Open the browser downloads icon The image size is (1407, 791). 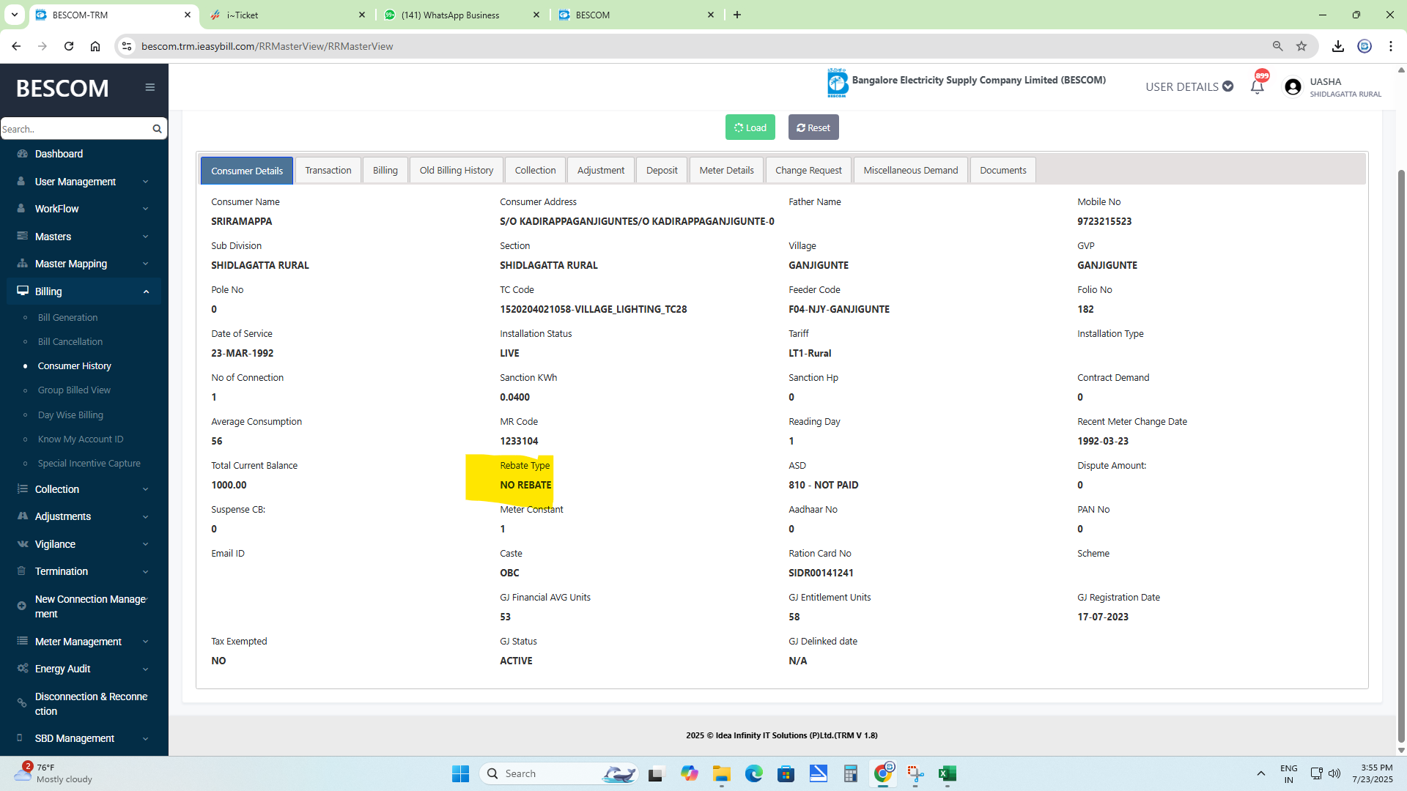pyautogui.click(x=1337, y=46)
